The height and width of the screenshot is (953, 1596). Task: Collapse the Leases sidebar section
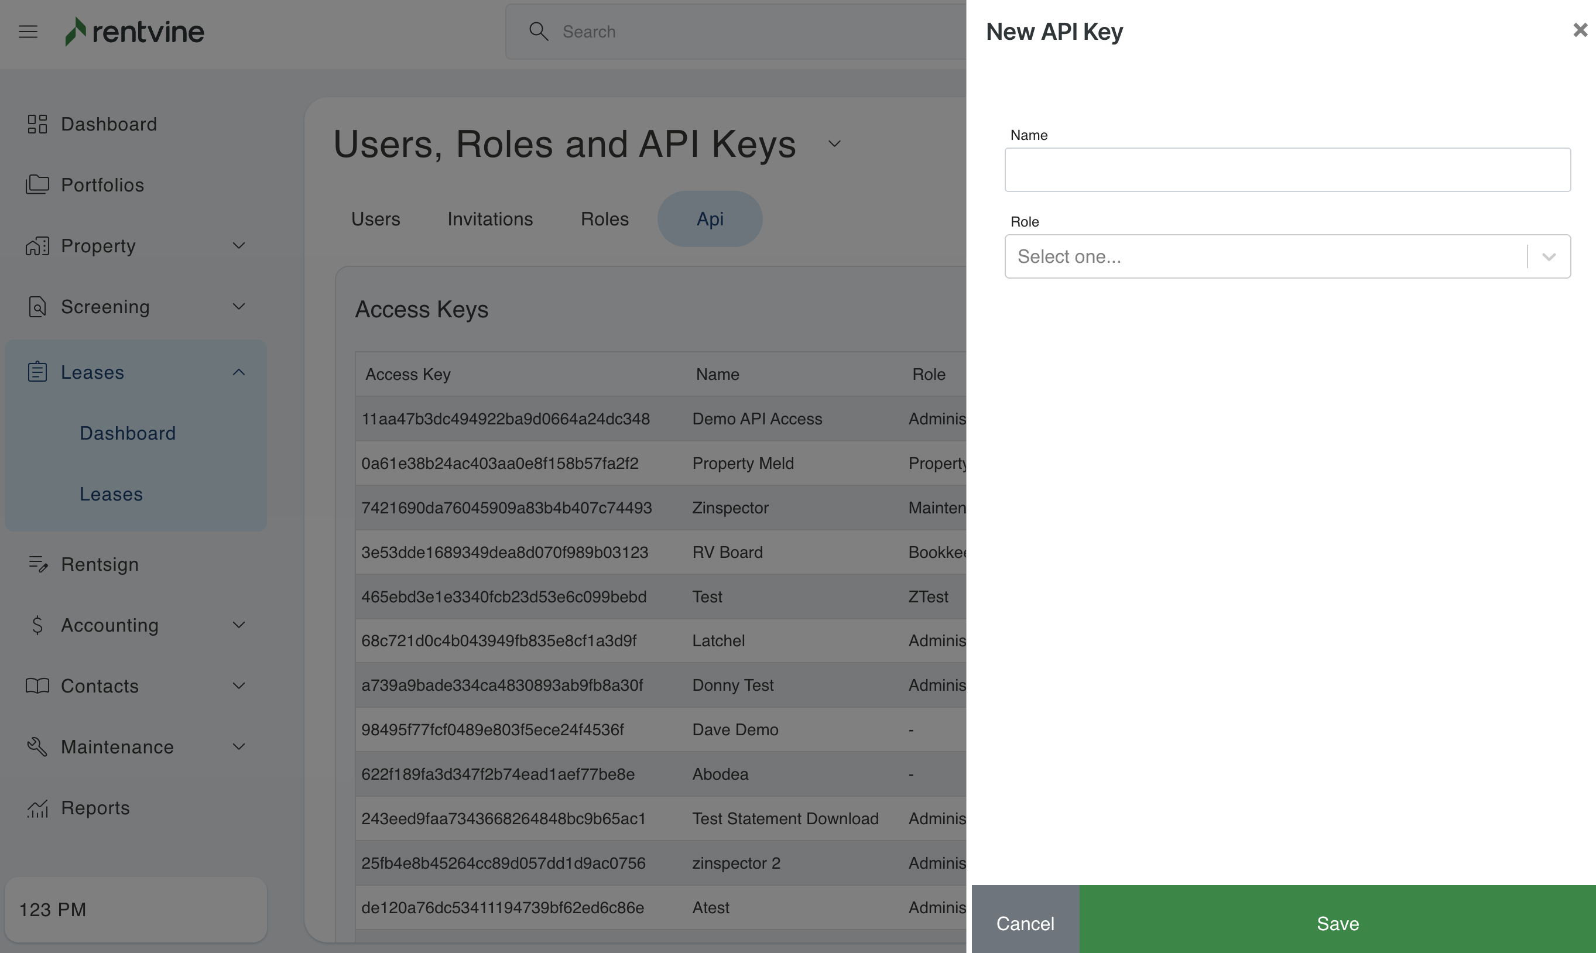pyautogui.click(x=239, y=372)
